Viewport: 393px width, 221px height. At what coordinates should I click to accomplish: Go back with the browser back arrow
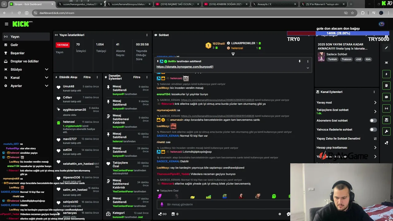coord(4,13)
